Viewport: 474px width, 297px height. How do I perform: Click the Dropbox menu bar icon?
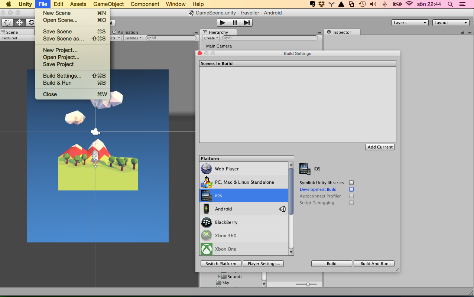point(322,4)
